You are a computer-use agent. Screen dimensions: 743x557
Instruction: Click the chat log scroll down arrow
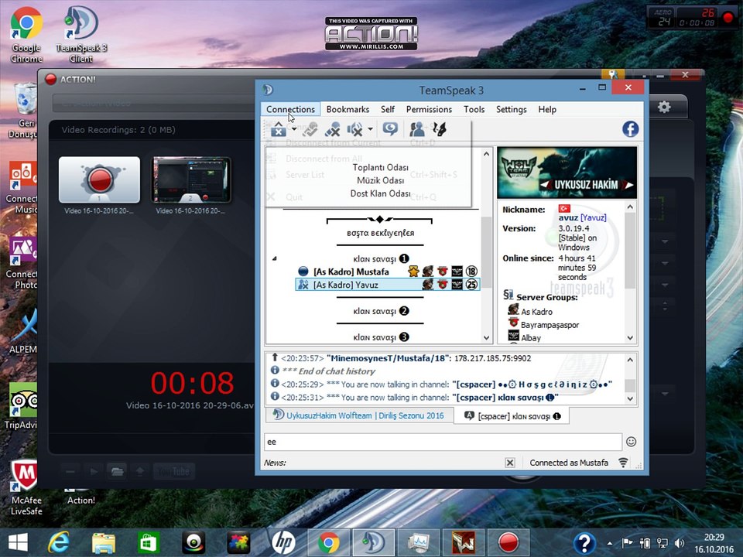(x=630, y=399)
